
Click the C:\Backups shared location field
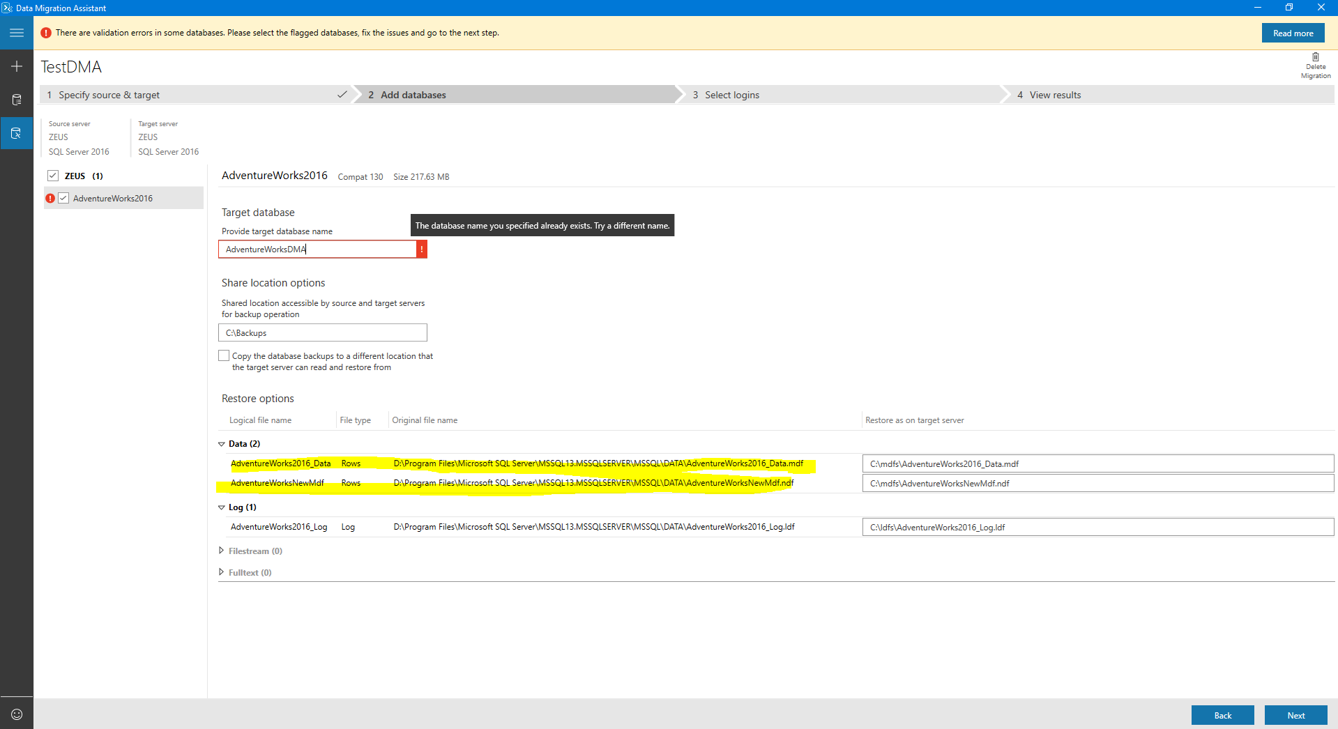pos(323,333)
